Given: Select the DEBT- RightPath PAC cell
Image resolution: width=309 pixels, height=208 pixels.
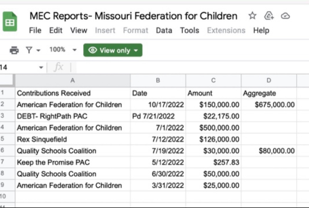Looking at the screenshot, I should point(73,116).
